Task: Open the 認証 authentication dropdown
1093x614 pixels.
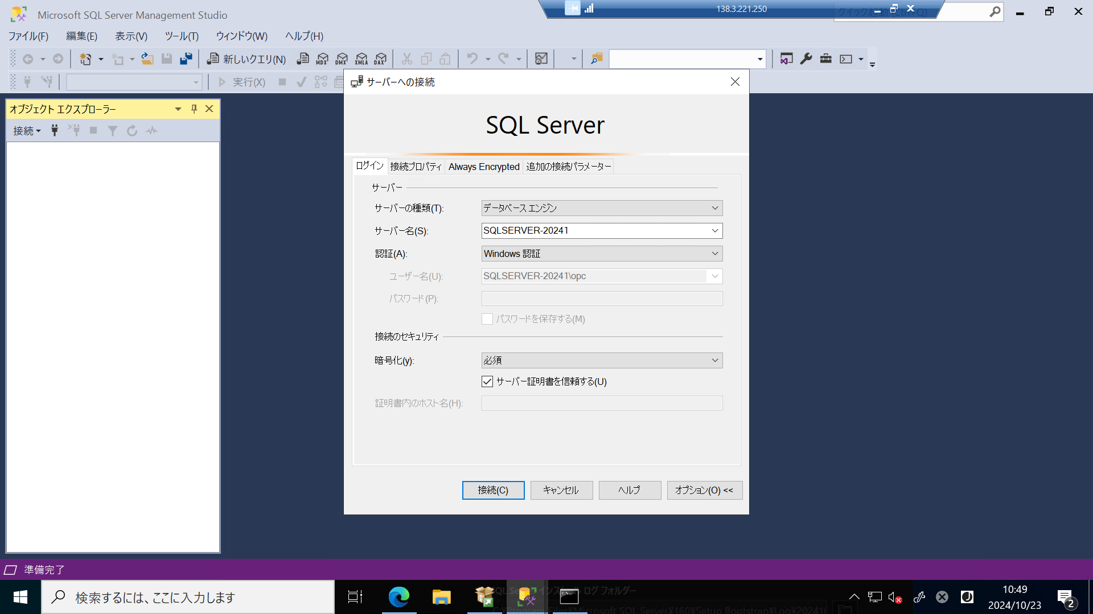Action: point(715,253)
